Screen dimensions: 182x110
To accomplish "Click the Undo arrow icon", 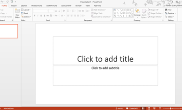I will [x=2, y=2].
